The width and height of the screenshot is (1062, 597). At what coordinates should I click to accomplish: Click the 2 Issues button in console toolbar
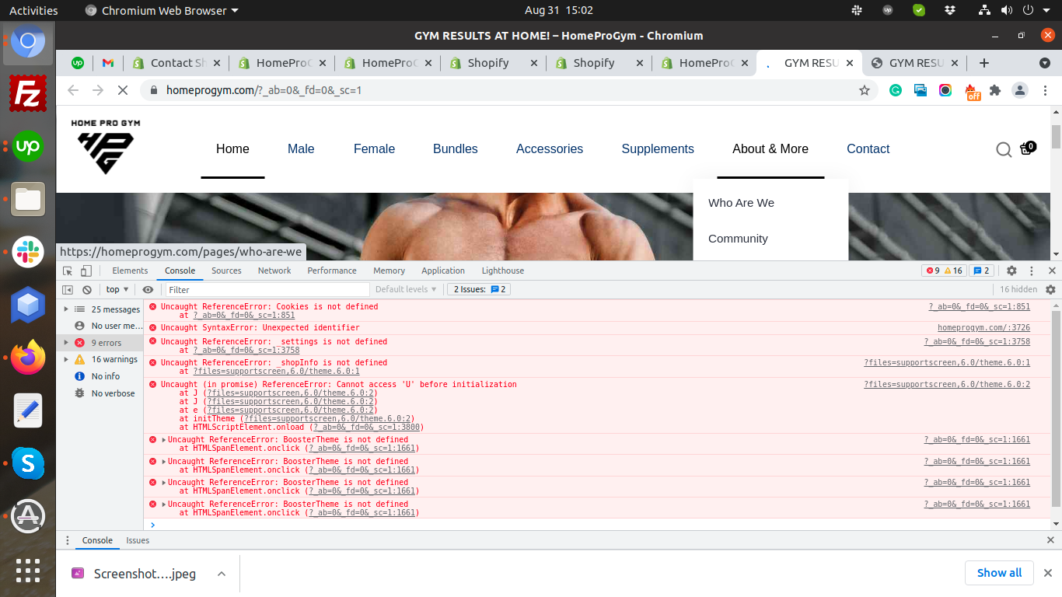click(x=478, y=289)
